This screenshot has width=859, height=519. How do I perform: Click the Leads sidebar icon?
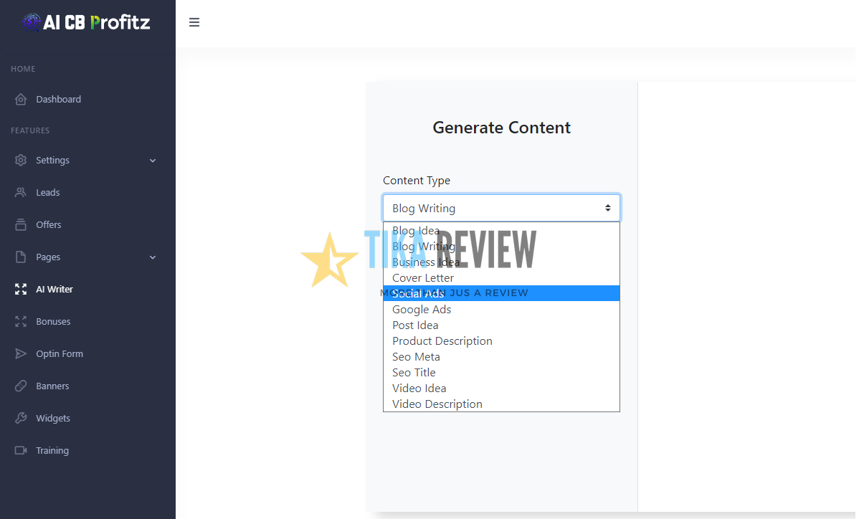pyautogui.click(x=22, y=192)
